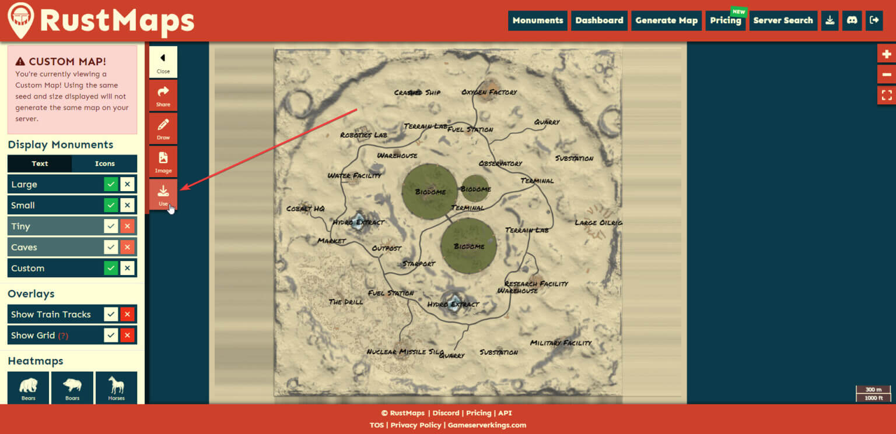
Task: Enable Show Grid overlay checkmark
Action: [x=111, y=336]
